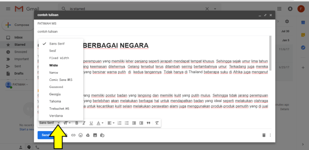Viewport: 309px width, 150px height.
Task: Insert files using Google Drive
Action: tap(88, 135)
